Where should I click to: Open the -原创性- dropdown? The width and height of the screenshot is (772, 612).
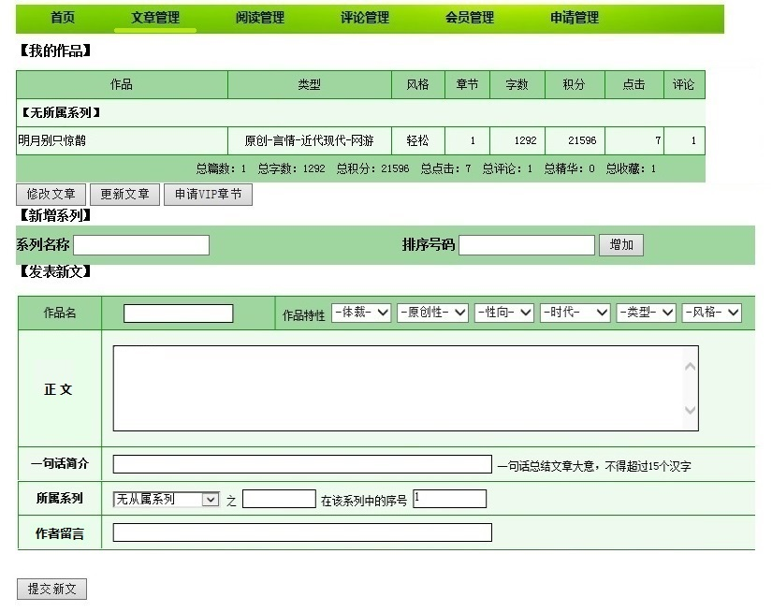point(432,313)
